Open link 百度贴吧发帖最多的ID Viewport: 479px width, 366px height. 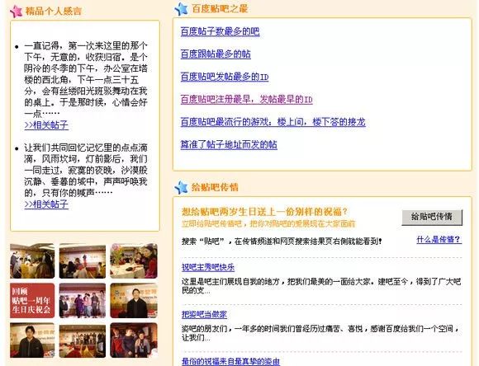click(225, 77)
